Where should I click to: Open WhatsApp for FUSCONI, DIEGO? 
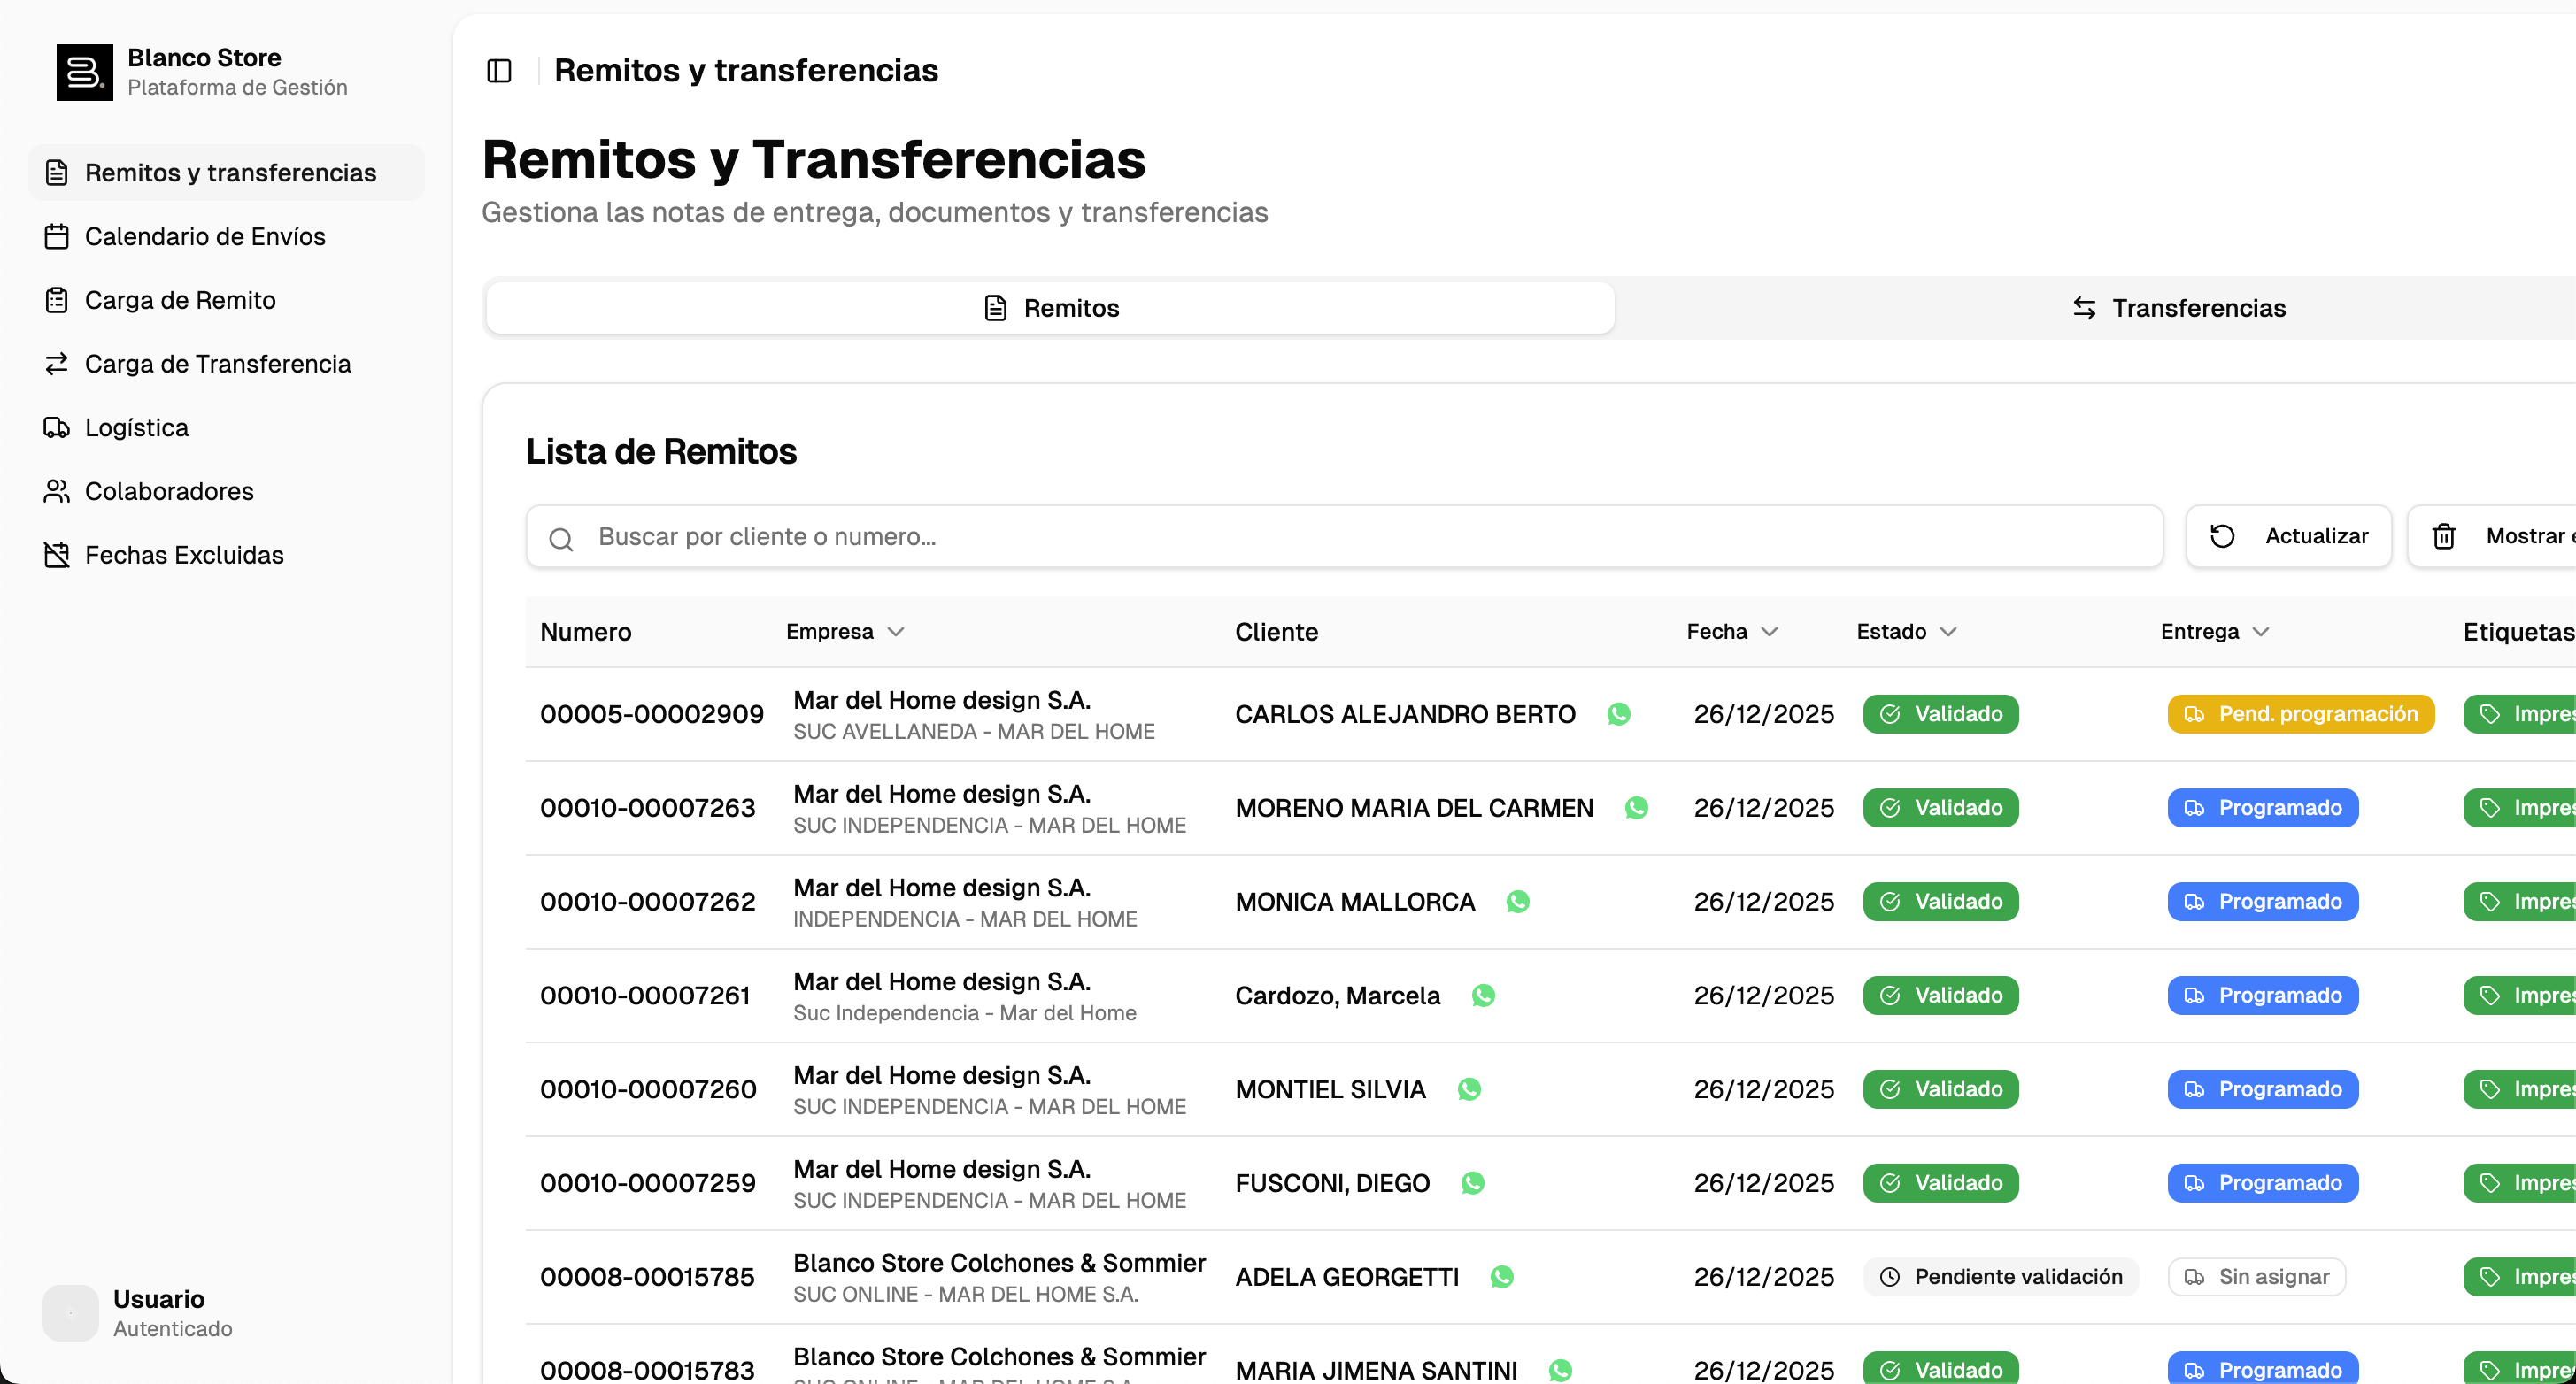[x=1472, y=1183]
